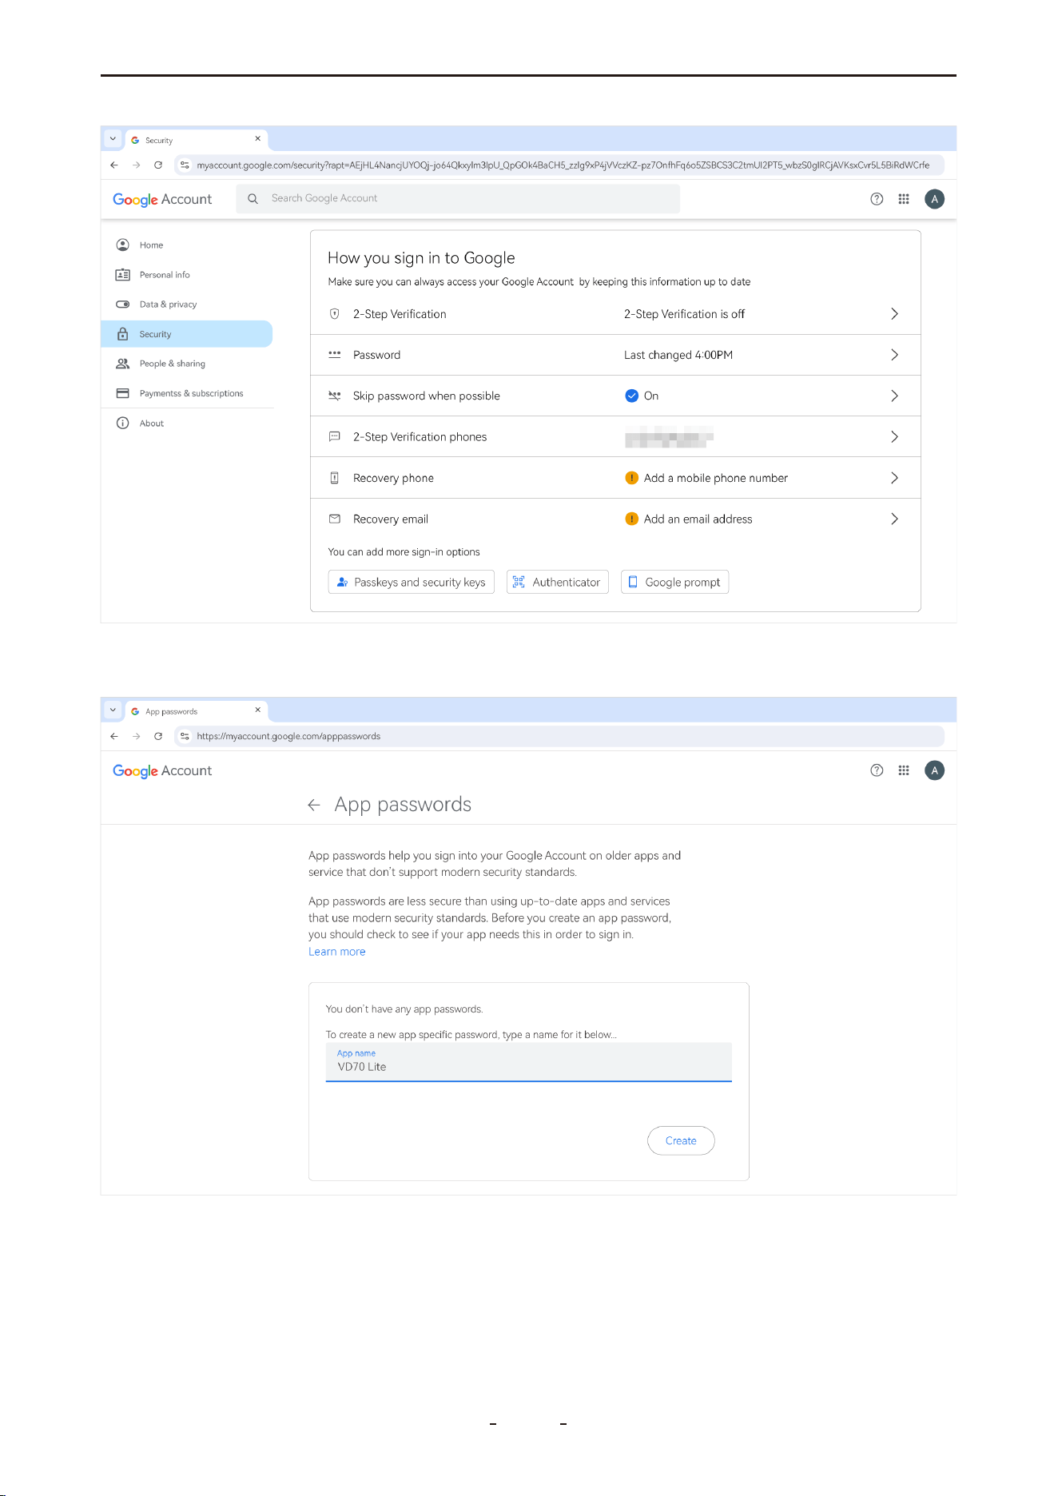1058x1496 pixels.
Task: Click the account avatar on App passwords page
Action: [934, 770]
